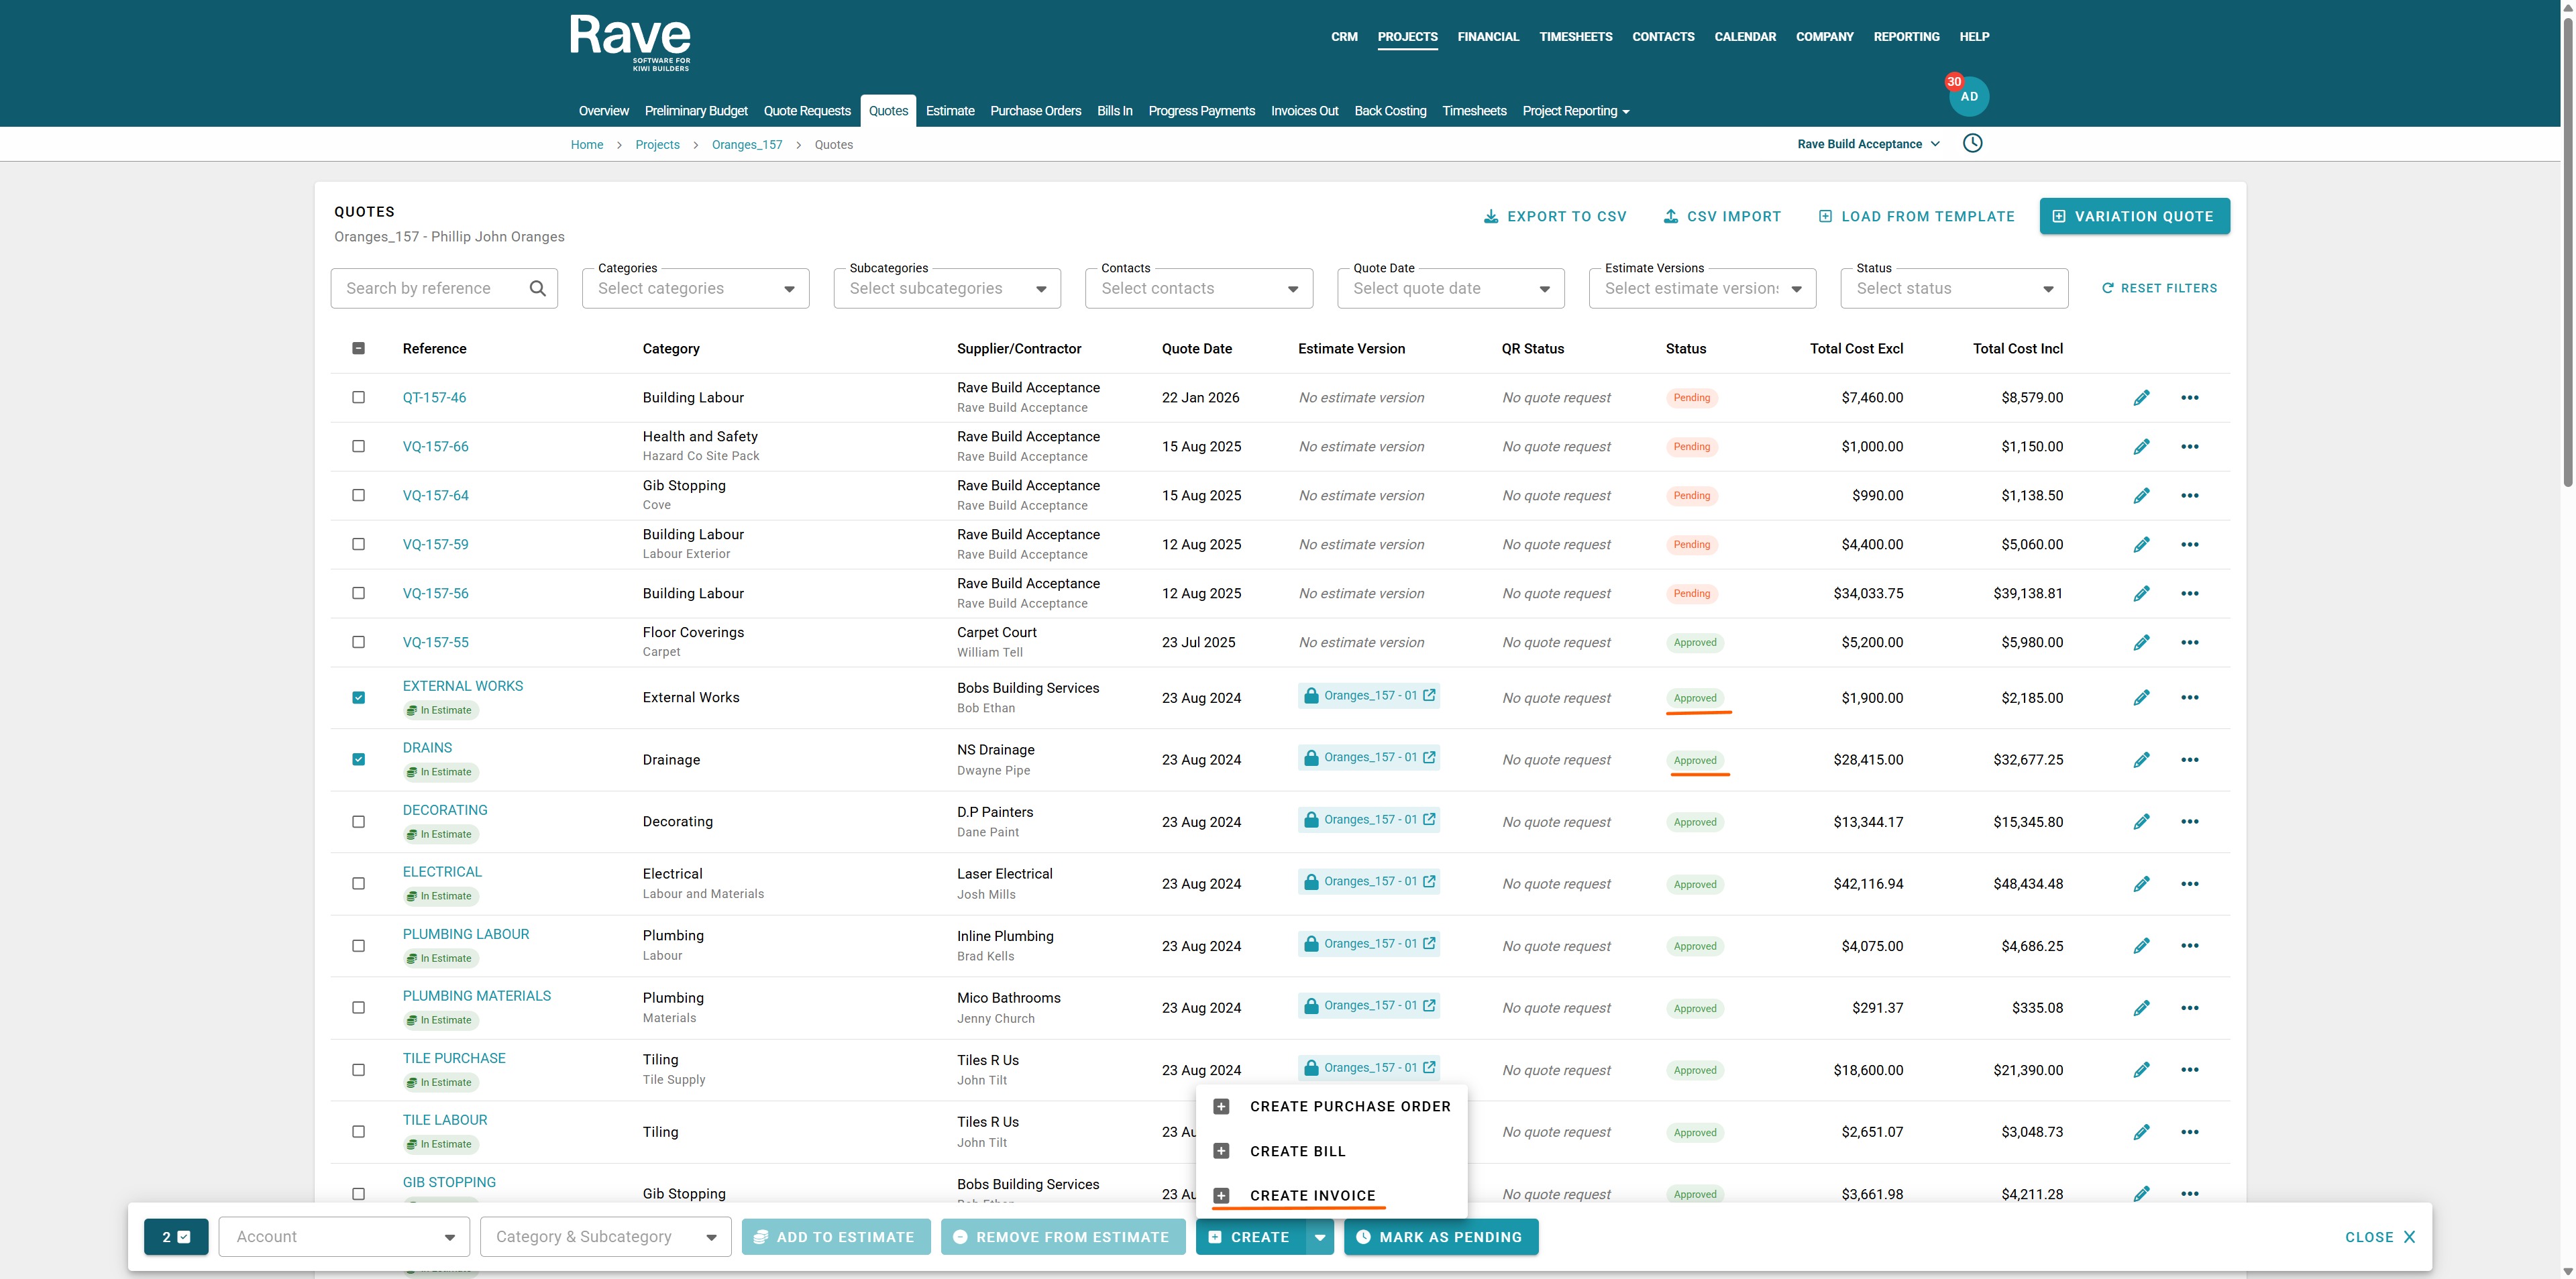
Task: Toggle the select-all header checkbox
Action: tap(358, 349)
